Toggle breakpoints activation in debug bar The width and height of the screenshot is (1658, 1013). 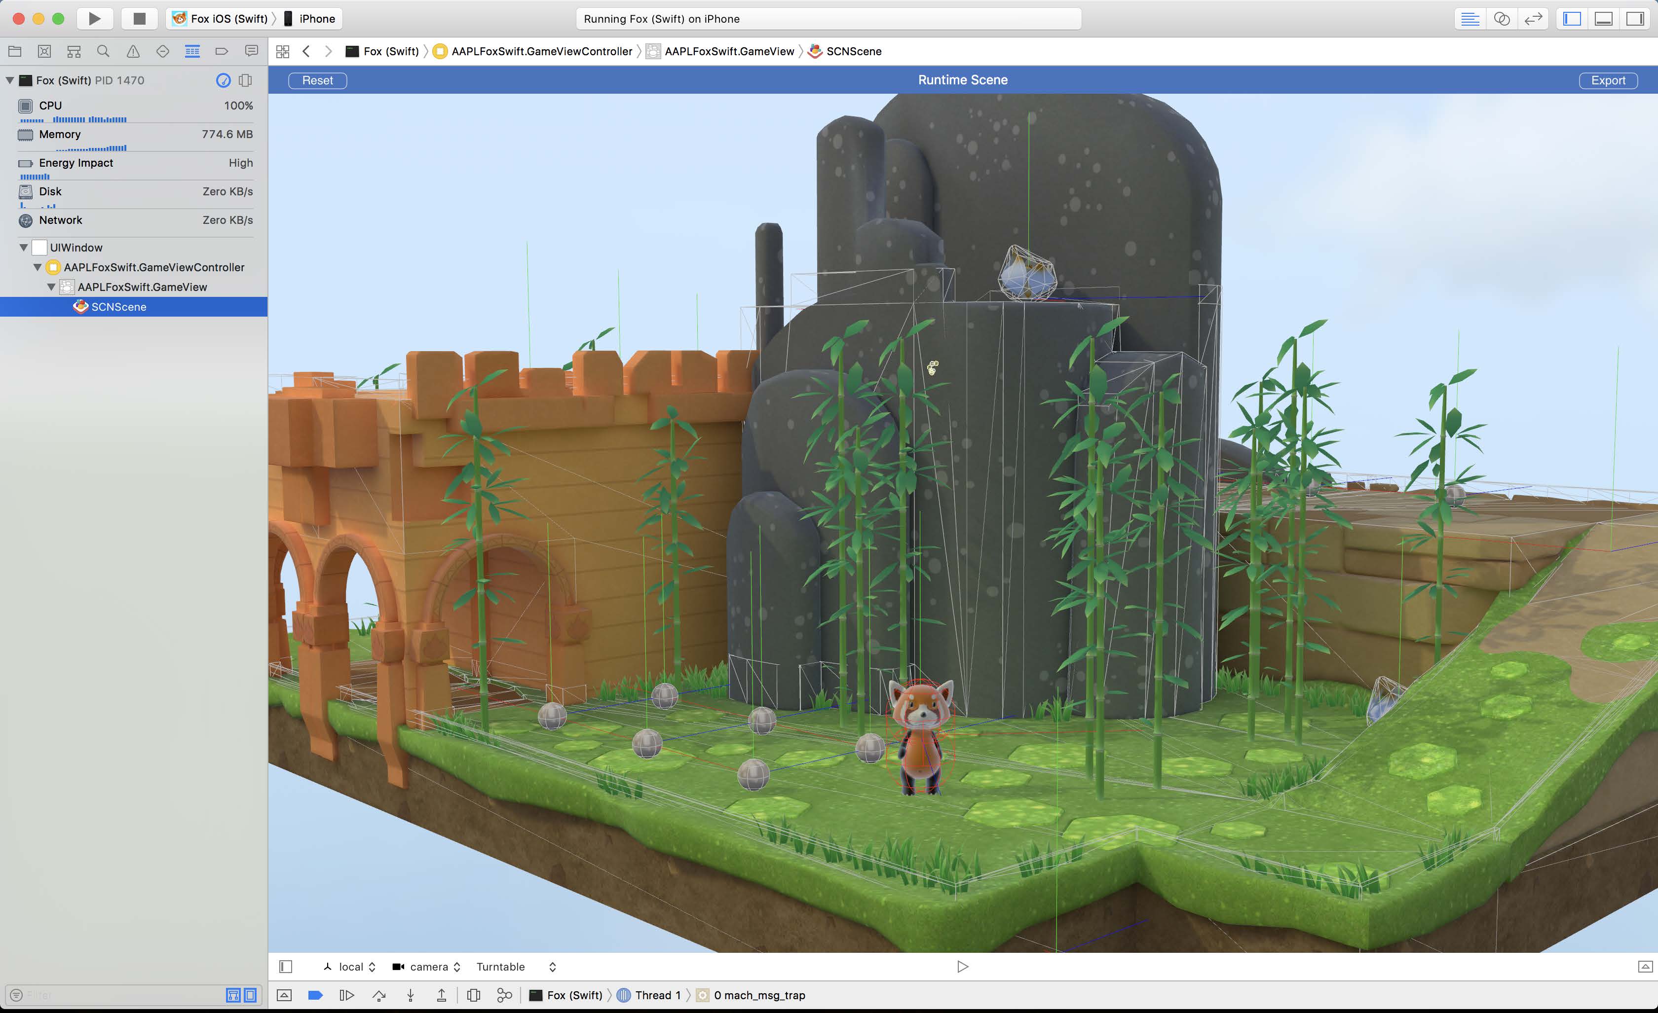tap(315, 995)
